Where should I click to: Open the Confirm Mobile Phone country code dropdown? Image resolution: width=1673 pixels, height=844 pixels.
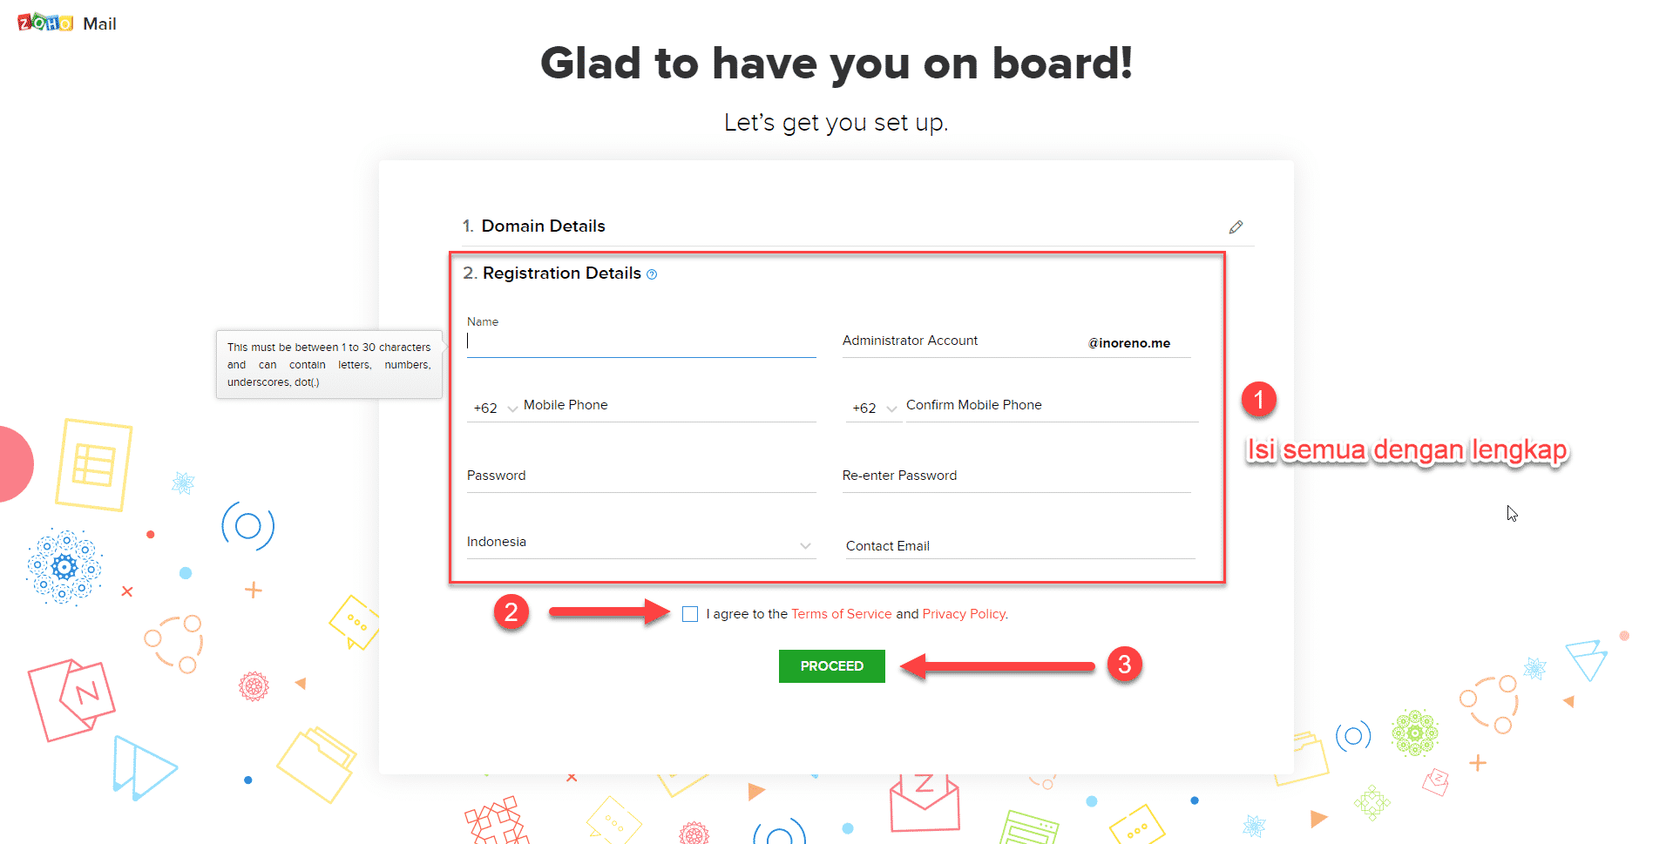pyautogui.click(x=874, y=408)
